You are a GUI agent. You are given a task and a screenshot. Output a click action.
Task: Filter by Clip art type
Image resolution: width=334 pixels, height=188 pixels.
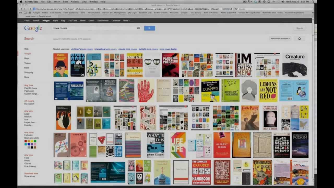(x=28, y=163)
